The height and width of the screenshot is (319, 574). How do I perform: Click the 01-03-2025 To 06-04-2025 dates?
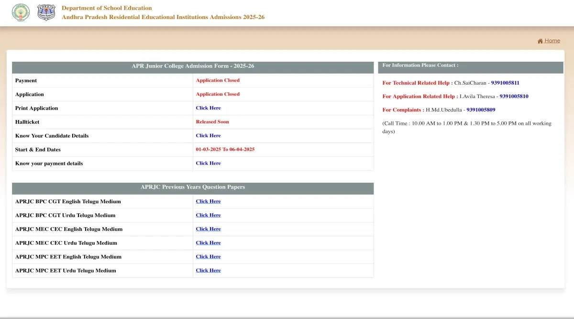tap(225, 150)
